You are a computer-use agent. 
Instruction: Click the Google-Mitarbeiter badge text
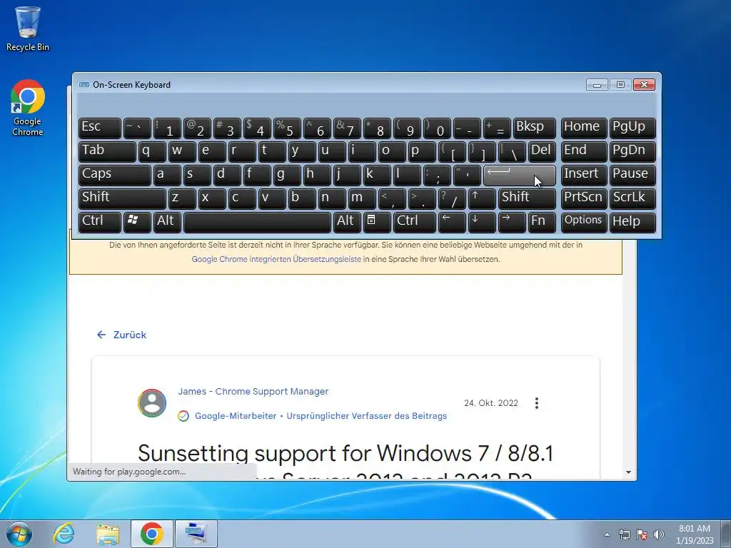click(236, 416)
